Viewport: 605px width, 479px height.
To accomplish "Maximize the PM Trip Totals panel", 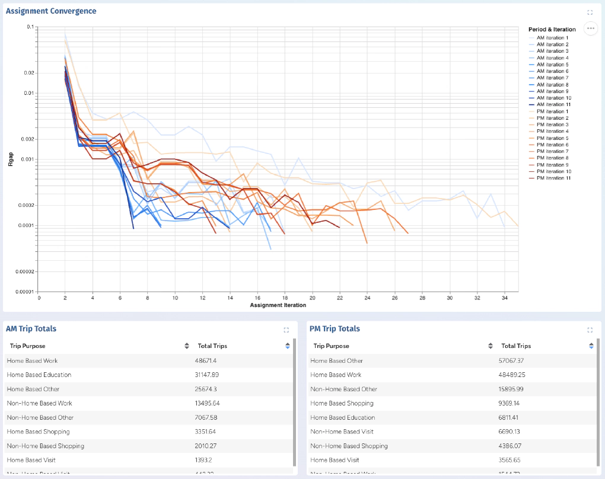I will 590,330.
